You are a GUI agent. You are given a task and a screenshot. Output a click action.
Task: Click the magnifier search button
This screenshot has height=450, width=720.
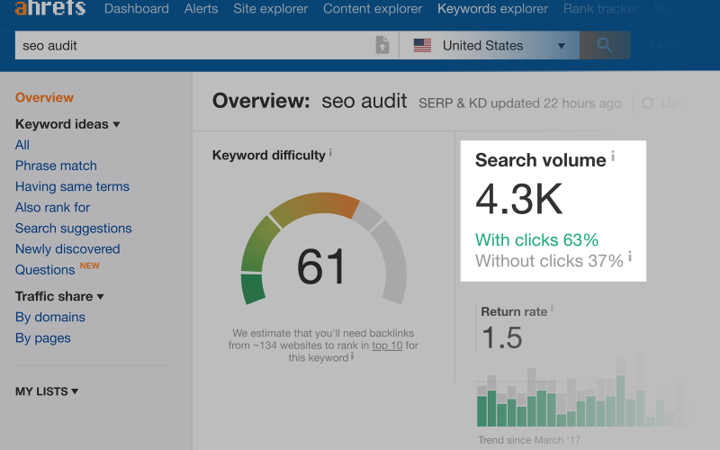click(604, 45)
